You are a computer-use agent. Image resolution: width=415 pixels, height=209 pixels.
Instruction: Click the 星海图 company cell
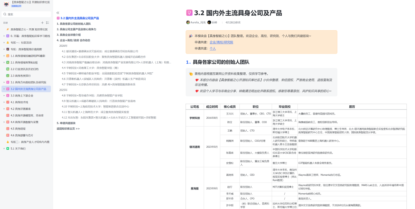194,188
